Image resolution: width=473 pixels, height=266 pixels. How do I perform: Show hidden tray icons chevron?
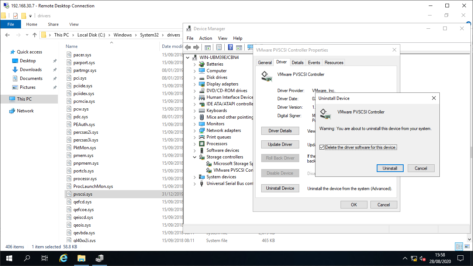tap(405, 259)
